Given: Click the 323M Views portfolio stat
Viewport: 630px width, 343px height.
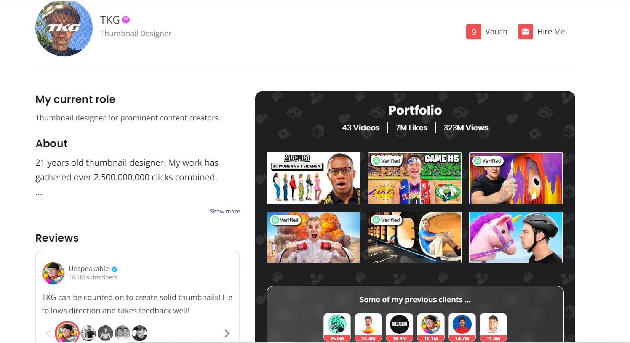Looking at the screenshot, I should click(466, 128).
